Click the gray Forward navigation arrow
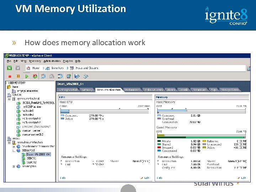Viewport: 256px width, 192px height. pyautogui.click(x=18, y=68)
